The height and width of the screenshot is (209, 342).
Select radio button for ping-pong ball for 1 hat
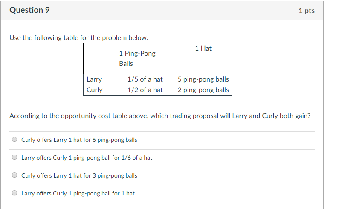coord(14,193)
